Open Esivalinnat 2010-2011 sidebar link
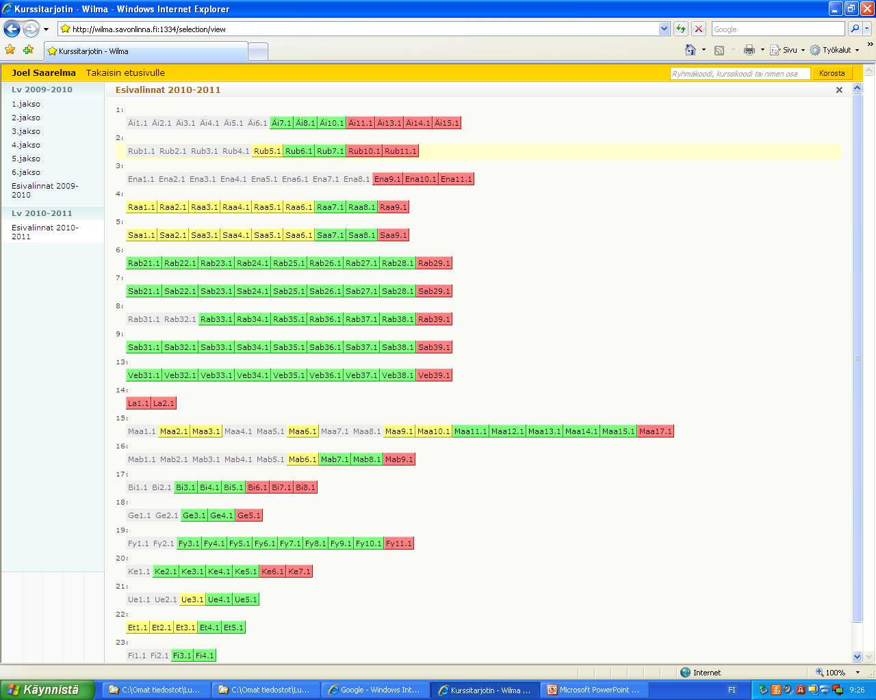This screenshot has height=700, width=876. (x=45, y=232)
